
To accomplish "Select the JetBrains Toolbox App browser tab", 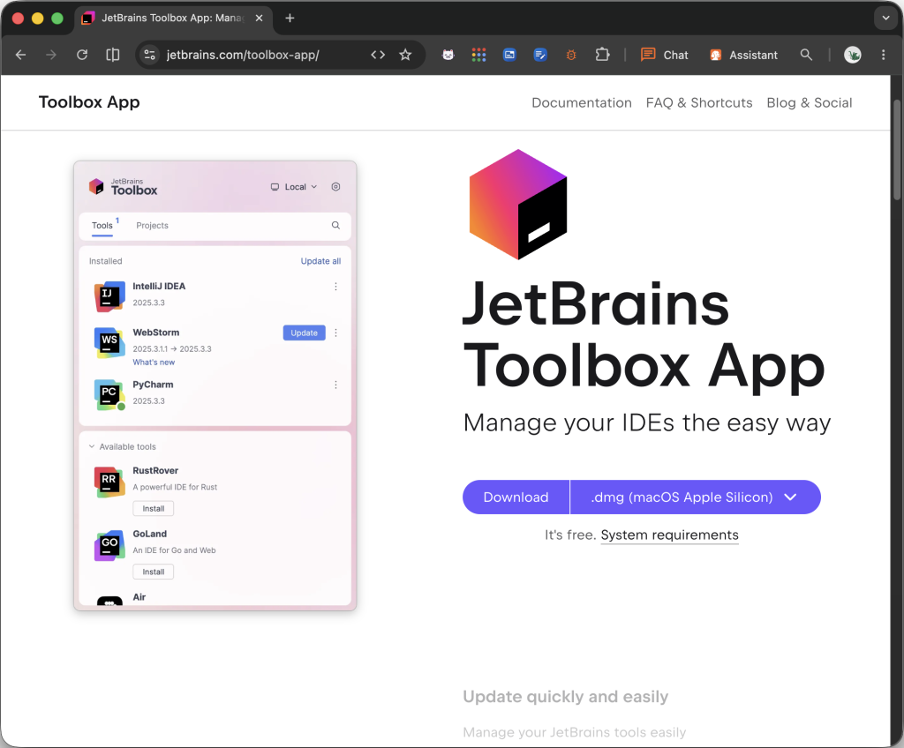I will pos(172,19).
